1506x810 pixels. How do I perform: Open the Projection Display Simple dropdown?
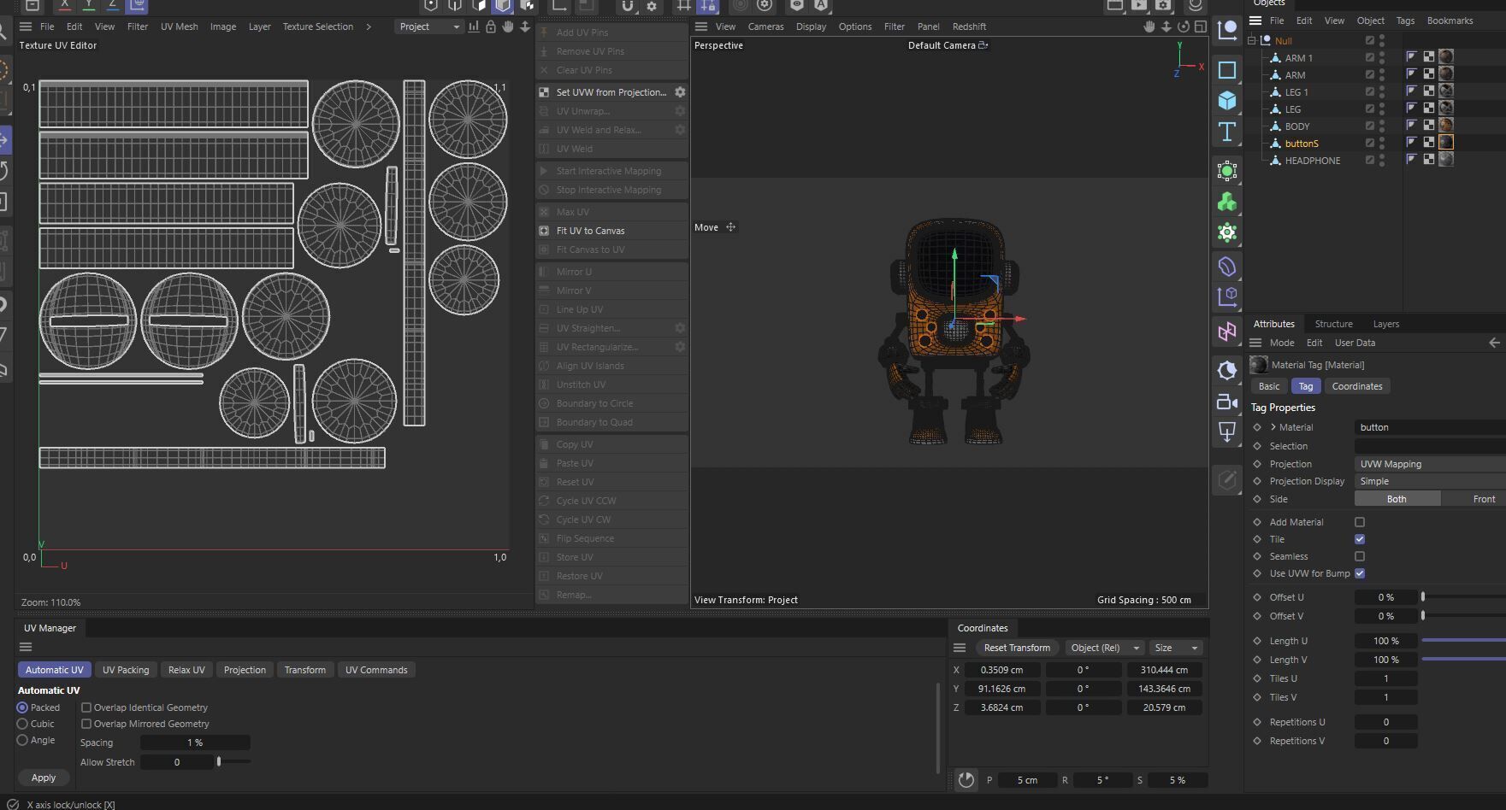[1430, 481]
